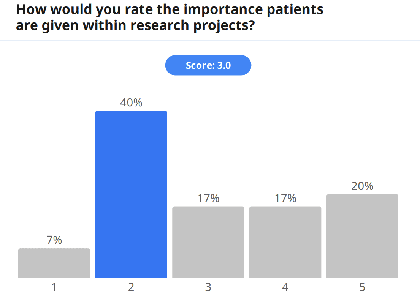The height and width of the screenshot is (300, 420).
Task: Click the gray bar for rating 4
Action: pyautogui.click(x=285, y=242)
